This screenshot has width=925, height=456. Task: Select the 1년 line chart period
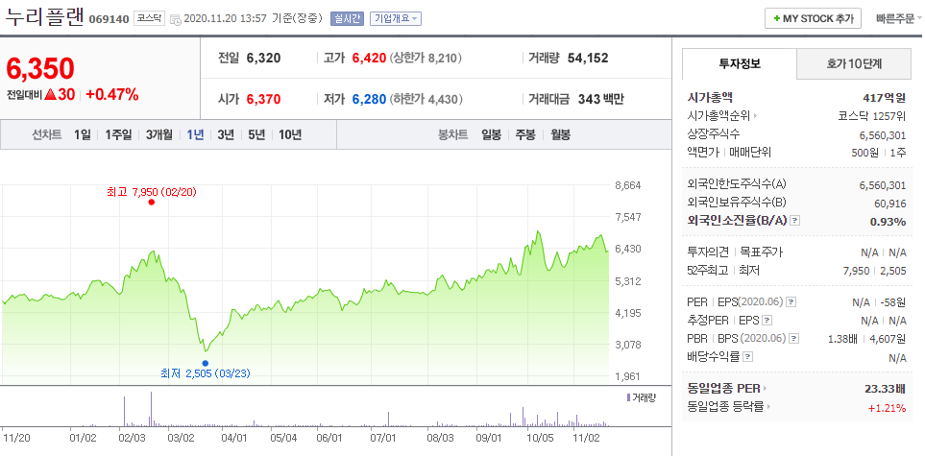195,135
